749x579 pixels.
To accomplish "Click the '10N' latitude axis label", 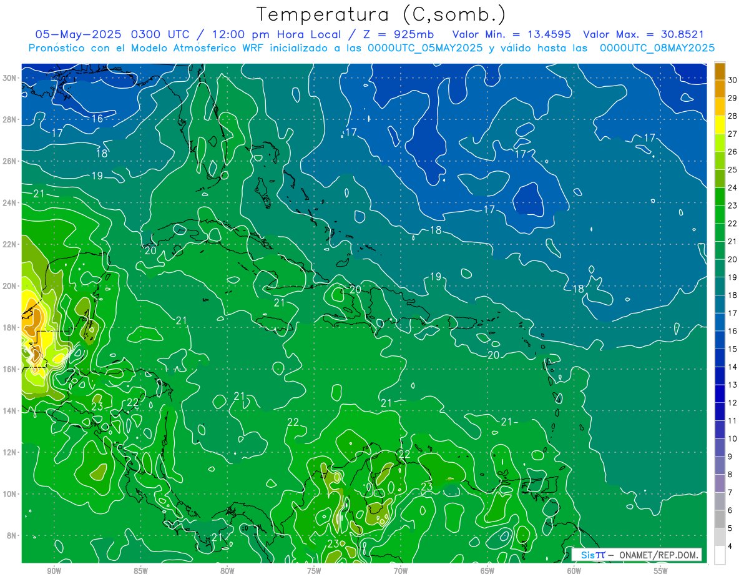I will pos(10,493).
